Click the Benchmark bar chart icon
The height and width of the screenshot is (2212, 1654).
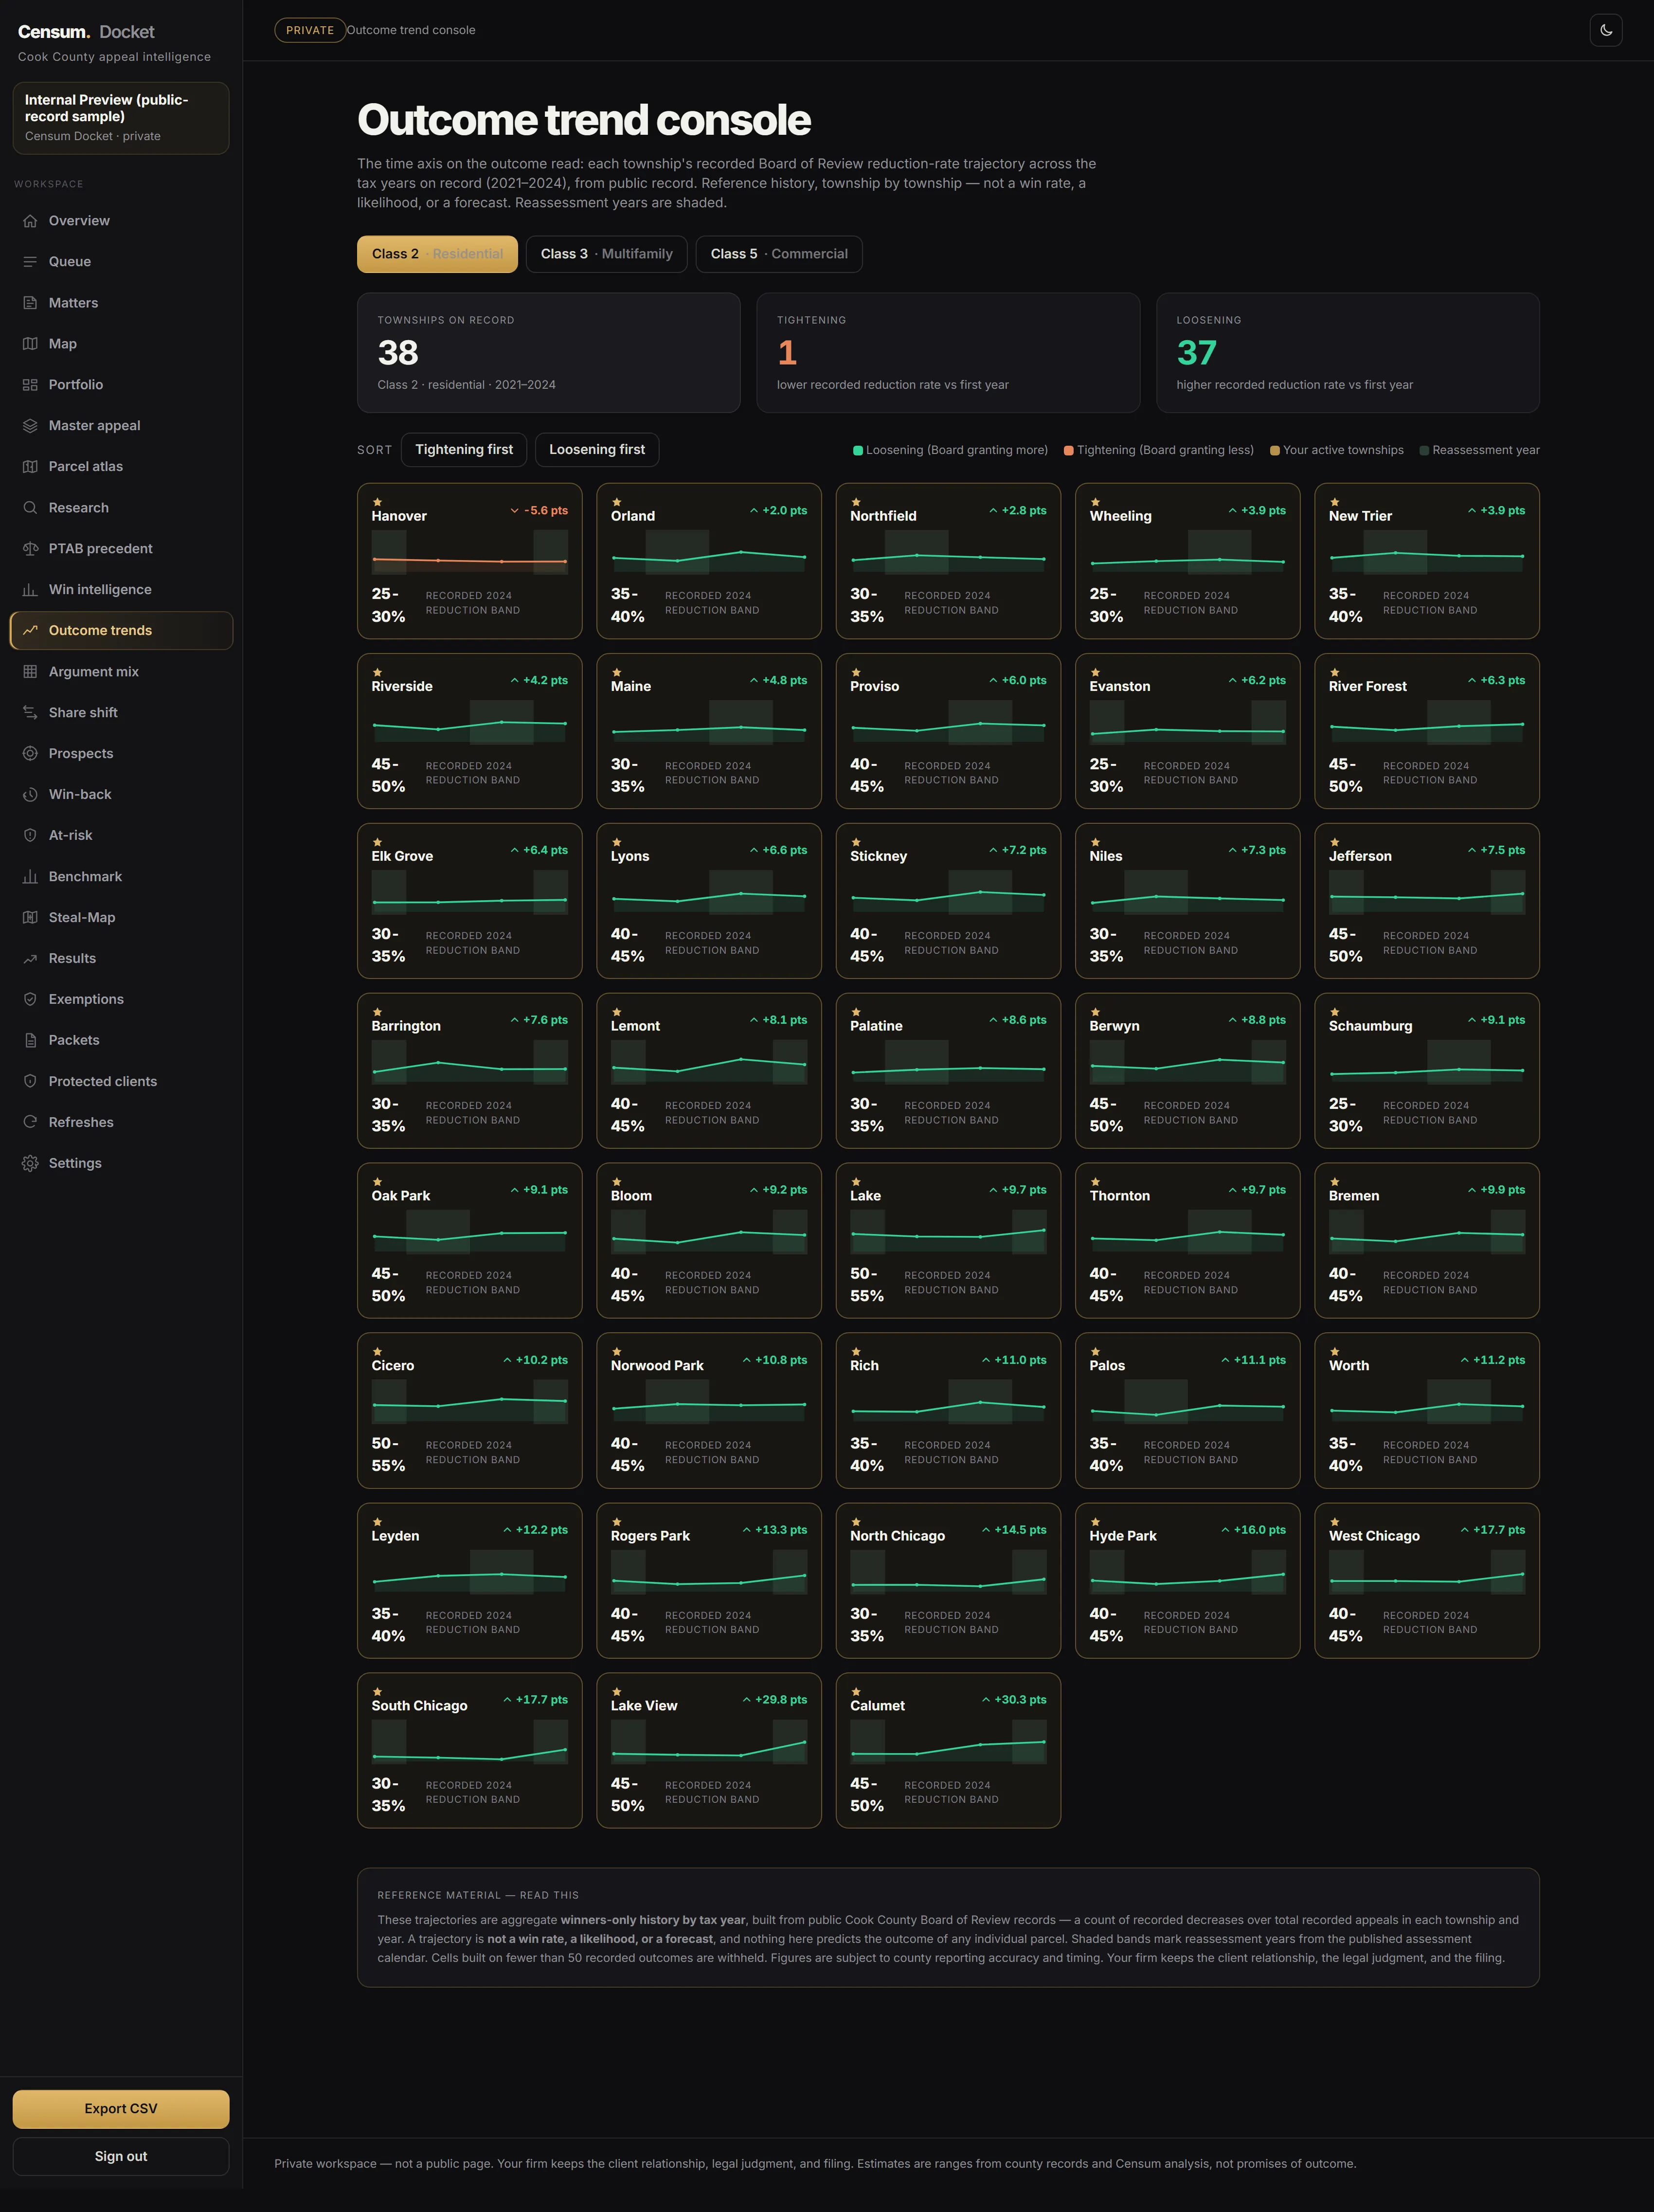[30, 877]
